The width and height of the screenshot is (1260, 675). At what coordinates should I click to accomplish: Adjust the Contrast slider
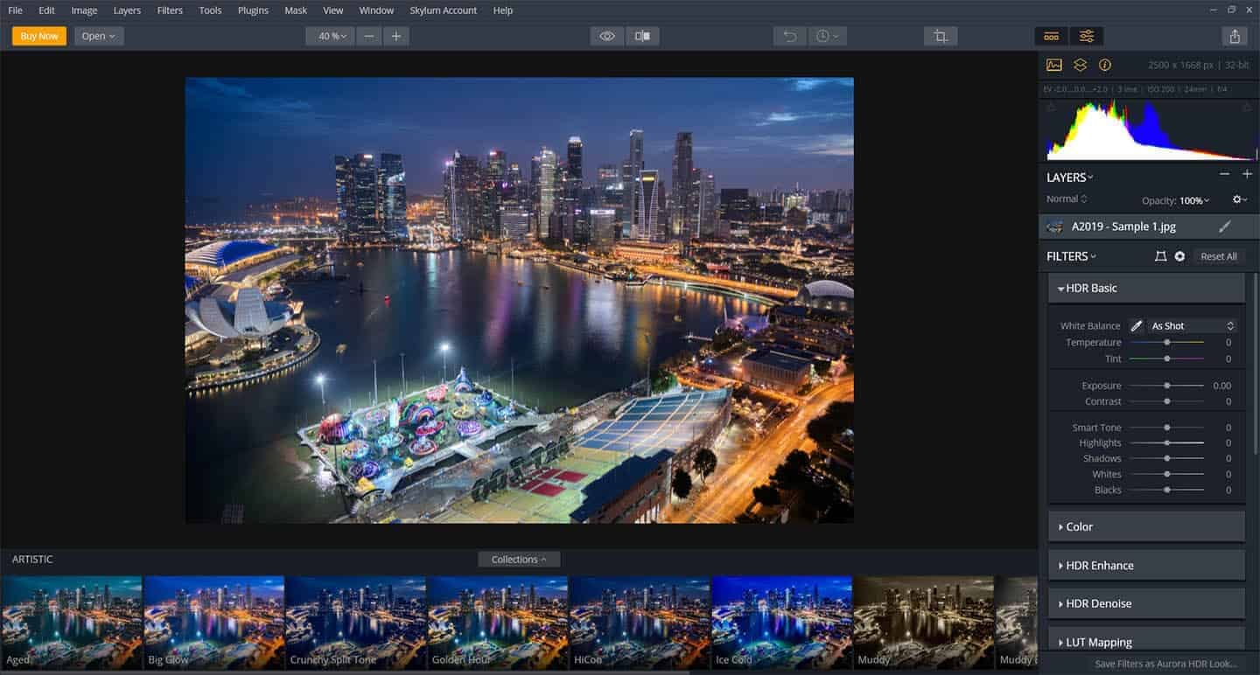[1166, 401]
